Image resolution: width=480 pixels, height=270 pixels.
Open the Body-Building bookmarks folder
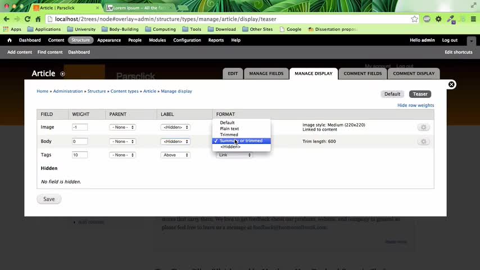tap(120, 29)
